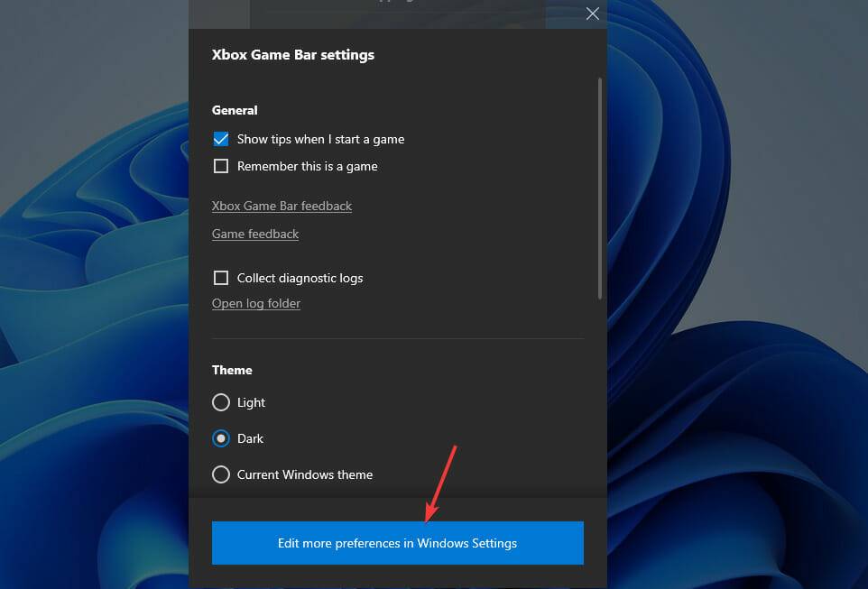Select the Light theme option
Viewport: 868px width, 589px height.
pyautogui.click(x=220, y=402)
